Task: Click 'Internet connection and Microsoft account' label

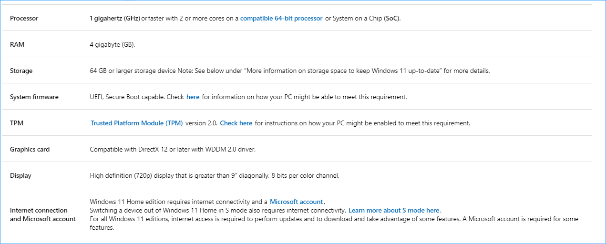Action: point(43,214)
